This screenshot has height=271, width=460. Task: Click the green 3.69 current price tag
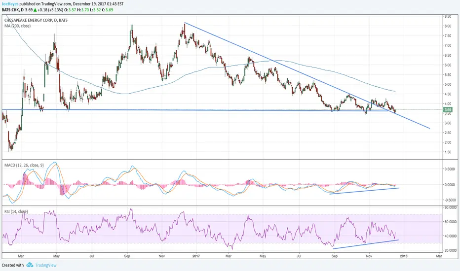(x=448, y=110)
